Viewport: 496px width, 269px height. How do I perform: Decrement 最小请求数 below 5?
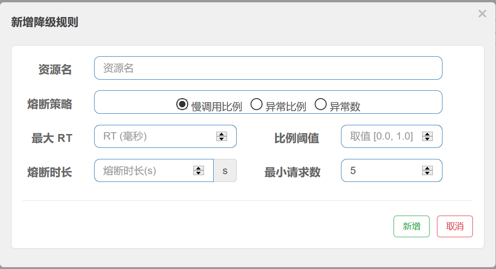click(x=427, y=173)
